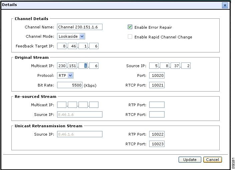Click the Enable Rapid Channel Change label

click(163, 37)
